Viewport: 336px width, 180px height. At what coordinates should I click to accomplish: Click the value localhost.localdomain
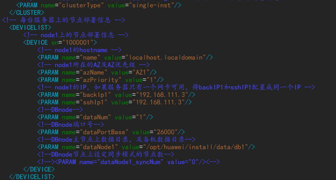pos(166,58)
